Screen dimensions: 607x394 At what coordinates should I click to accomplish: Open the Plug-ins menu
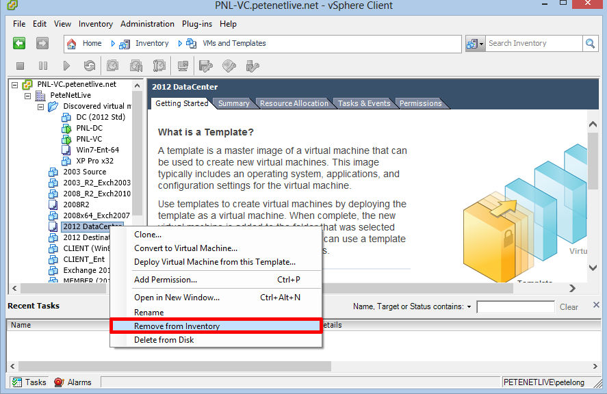click(197, 24)
